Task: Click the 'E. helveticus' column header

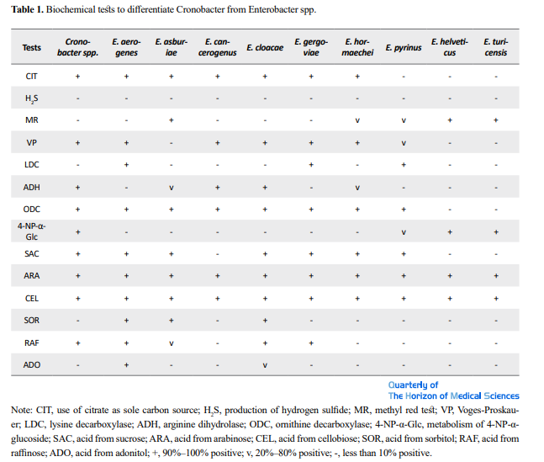Action: (450, 47)
